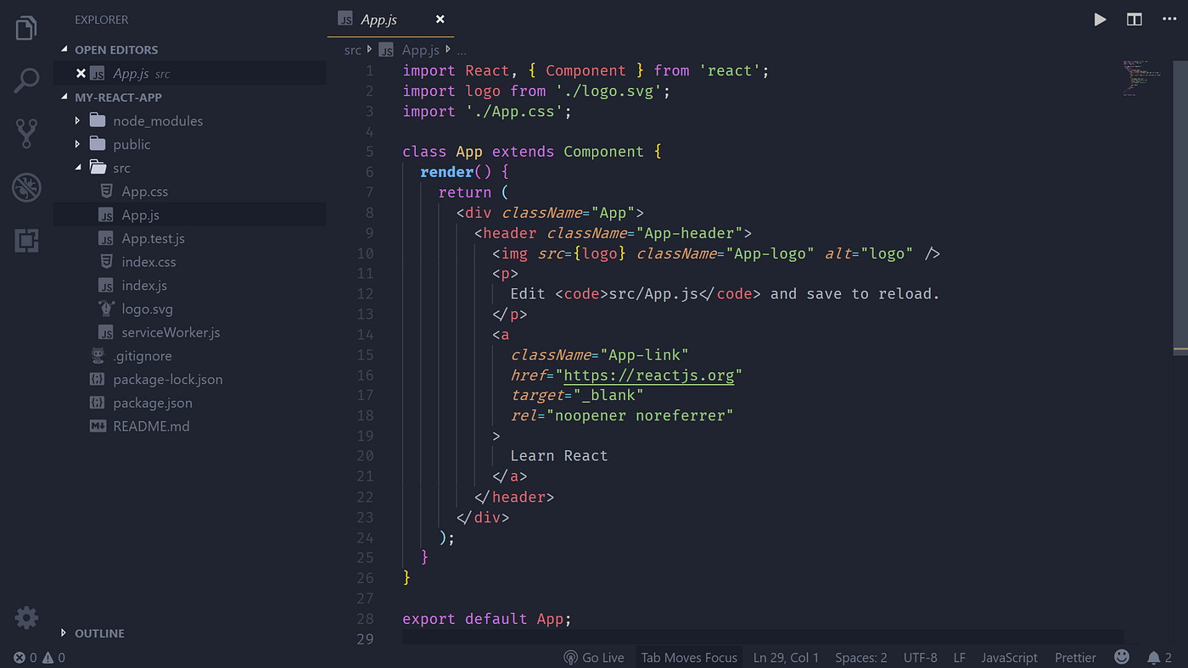Select the Explorer icon
1188x668 pixels.
[25, 27]
